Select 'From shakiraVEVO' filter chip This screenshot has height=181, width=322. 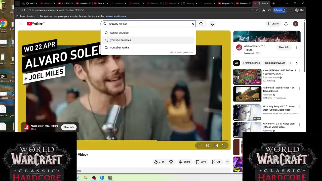[x=275, y=63]
